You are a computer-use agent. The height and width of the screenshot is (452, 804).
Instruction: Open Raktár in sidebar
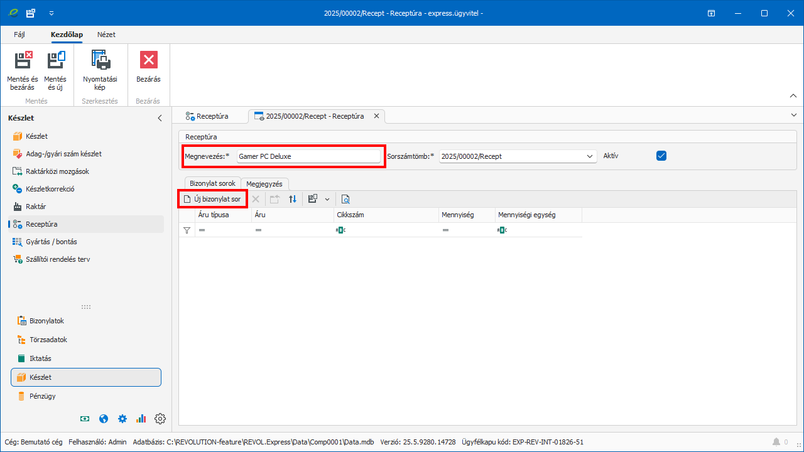coord(86,207)
